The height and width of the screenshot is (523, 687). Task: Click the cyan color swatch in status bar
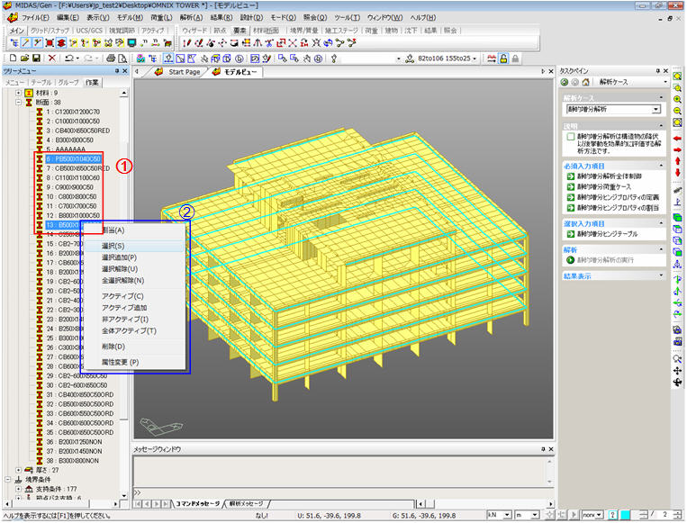[x=626, y=515]
